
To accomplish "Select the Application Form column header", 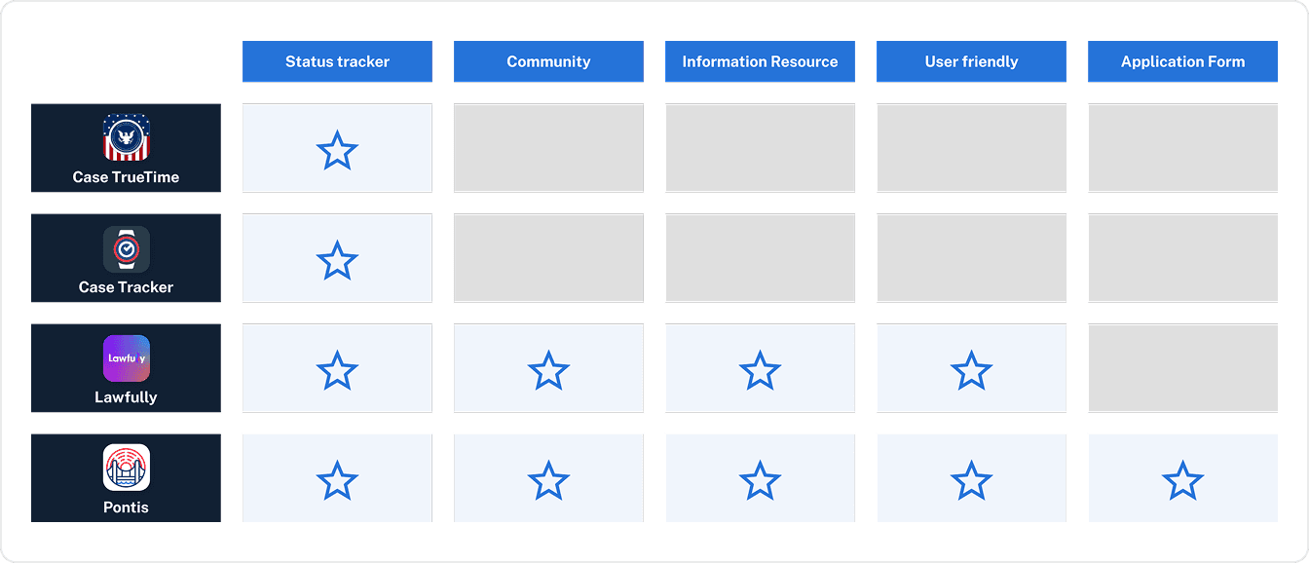I will 1182,61.
